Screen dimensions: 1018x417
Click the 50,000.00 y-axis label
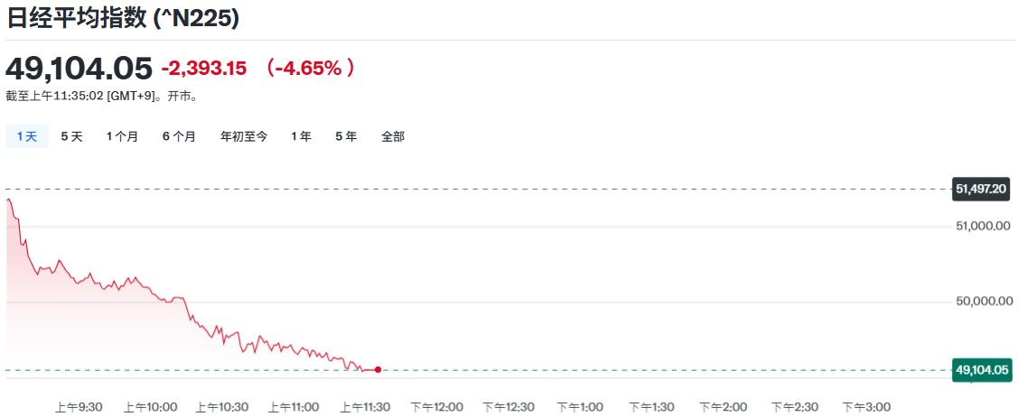point(983,301)
